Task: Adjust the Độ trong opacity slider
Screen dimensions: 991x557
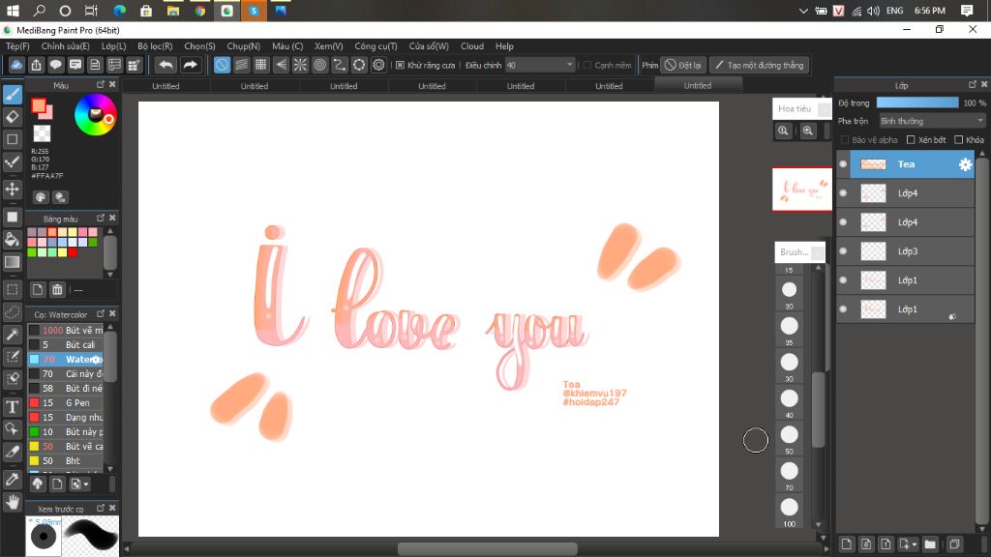Action: (x=917, y=103)
